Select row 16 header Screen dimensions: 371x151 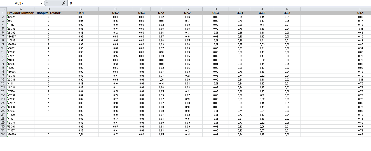coord(3,72)
